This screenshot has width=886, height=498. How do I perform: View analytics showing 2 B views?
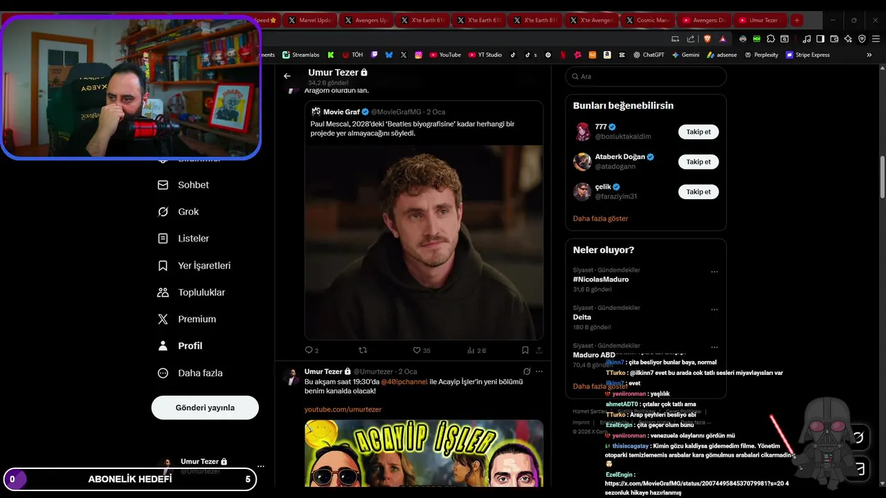click(x=477, y=351)
